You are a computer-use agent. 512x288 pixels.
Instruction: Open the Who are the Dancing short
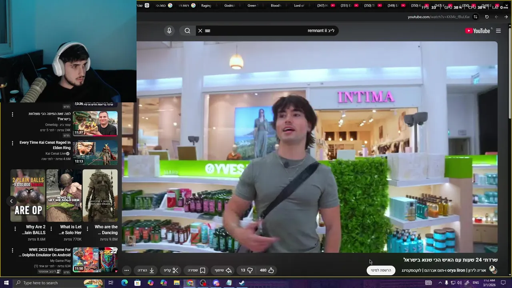click(x=100, y=196)
